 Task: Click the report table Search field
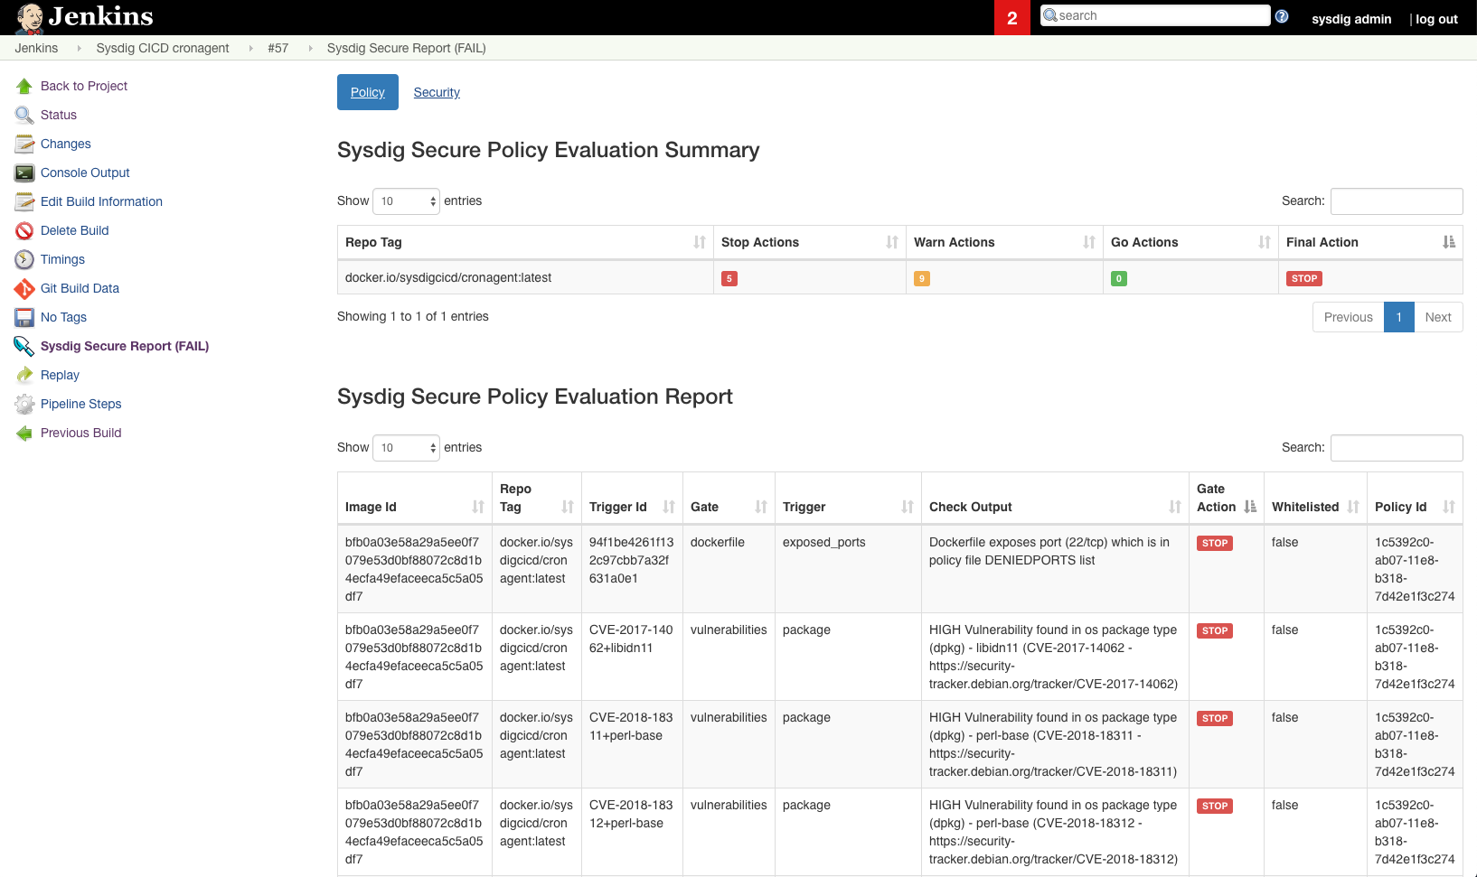pos(1397,447)
